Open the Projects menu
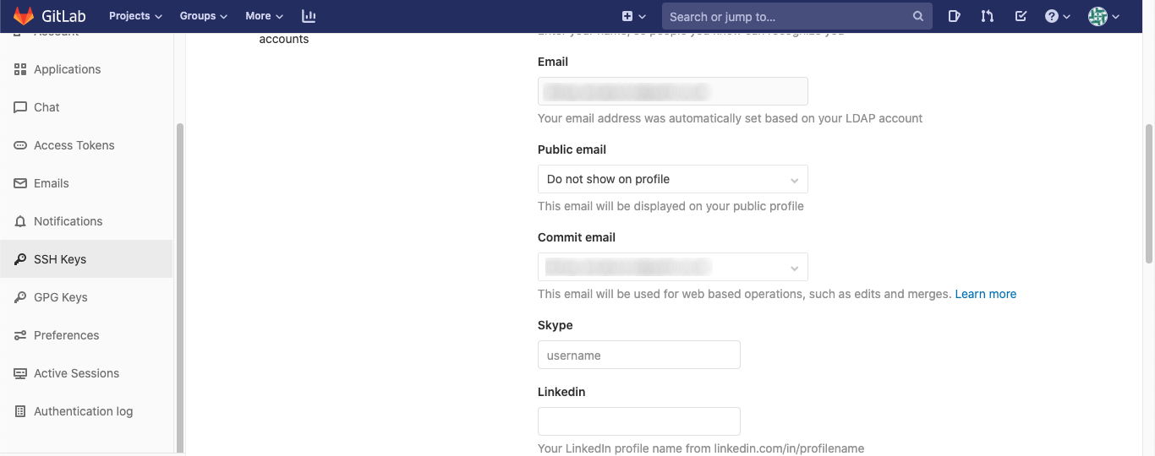 pyautogui.click(x=135, y=16)
